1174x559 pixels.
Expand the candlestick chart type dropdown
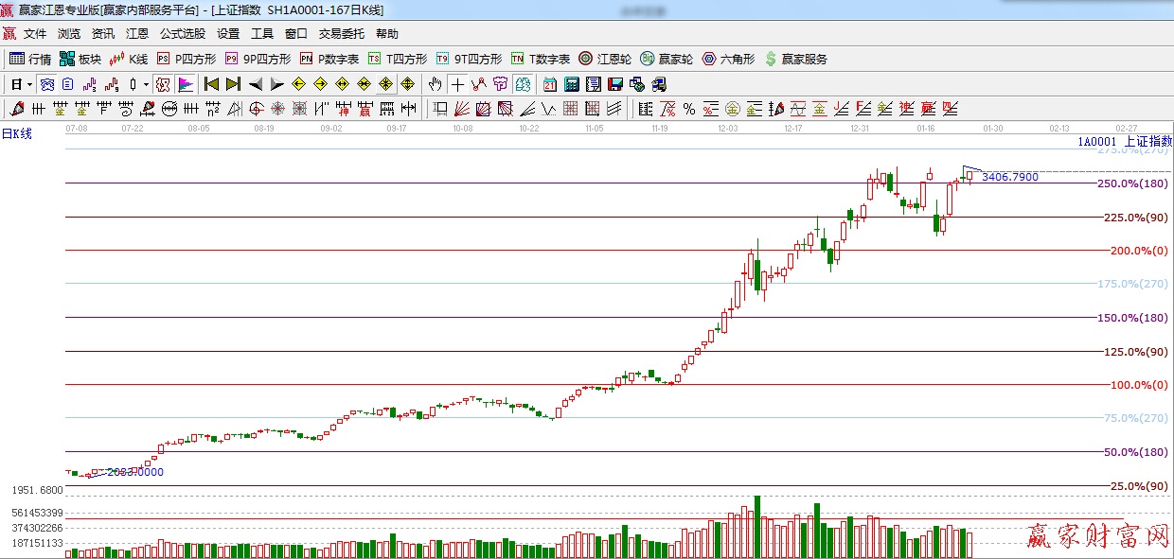point(145,84)
